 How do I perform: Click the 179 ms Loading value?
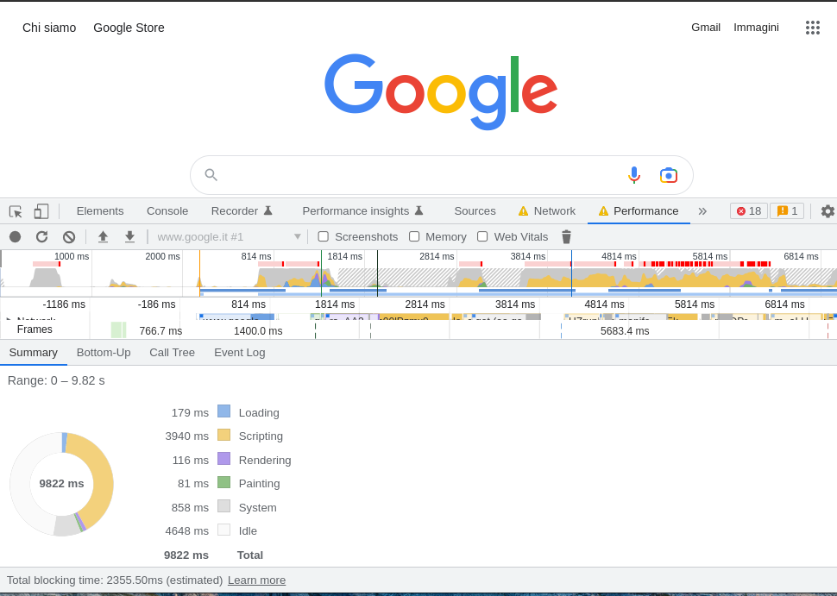click(x=190, y=413)
